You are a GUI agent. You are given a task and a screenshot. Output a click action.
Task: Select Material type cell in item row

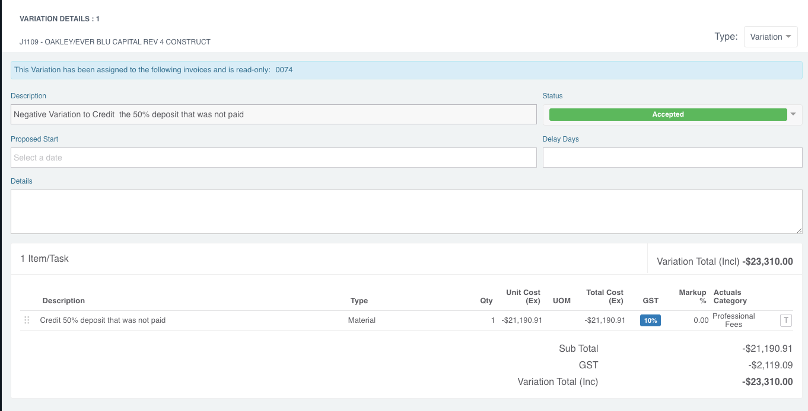pyautogui.click(x=362, y=320)
